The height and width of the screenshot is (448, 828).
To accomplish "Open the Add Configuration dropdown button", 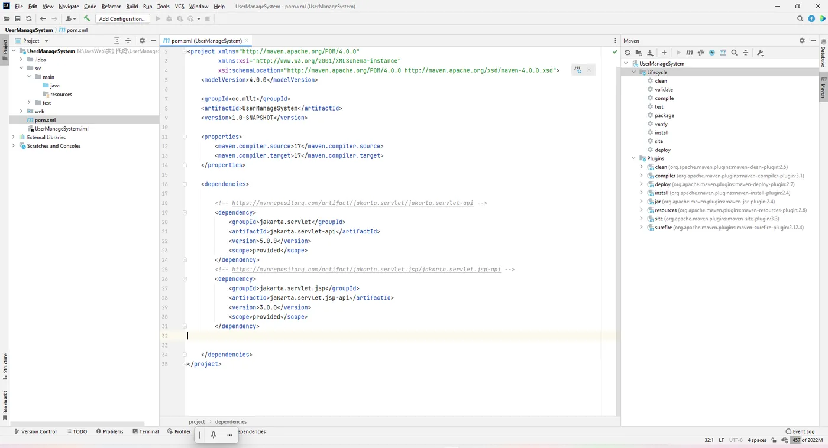I will 122,19.
